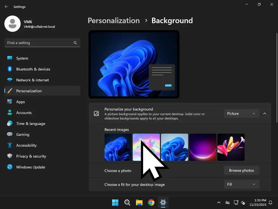Click Choose a fit for your desktop image text

point(135,185)
